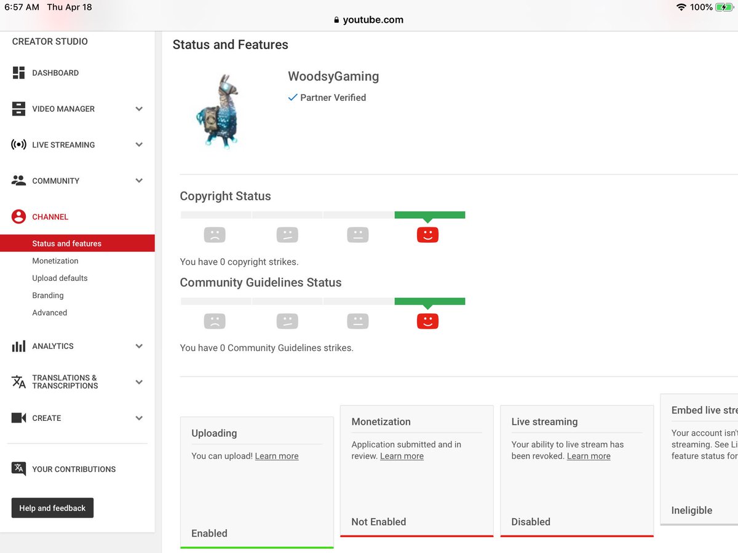Click the Dashboard grid icon
Screen dimensions: 738x553
pyautogui.click(x=18, y=73)
